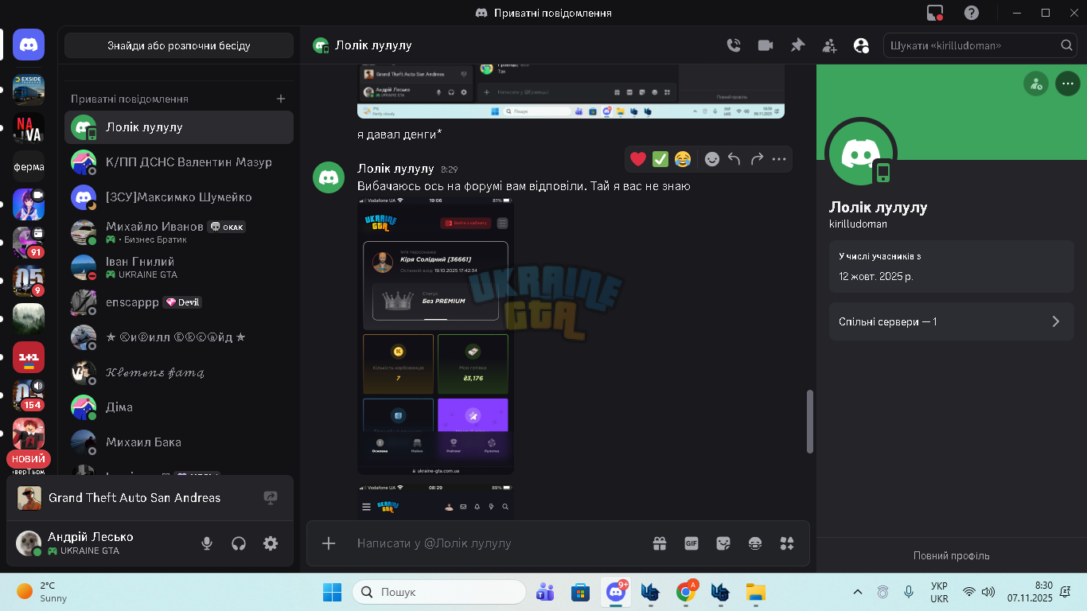Image resolution: width=1087 pixels, height=611 pixels.
Task: Hide the user profile side panel
Action: (x=861, y=45)
